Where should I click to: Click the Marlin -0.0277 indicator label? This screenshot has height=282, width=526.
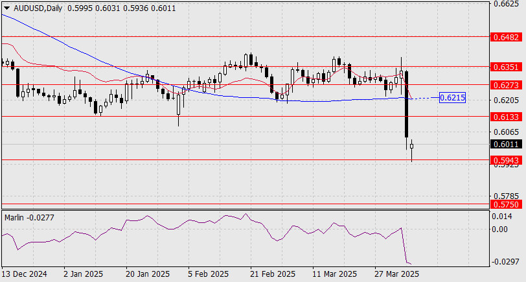tap(30, 218)
